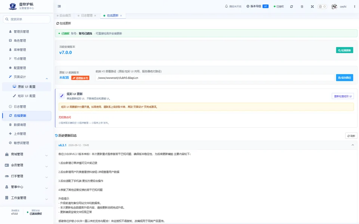Expand the 工作室管理 menu chevron
The width and height of the screenshot is (359, 224).
pos(46,199)
